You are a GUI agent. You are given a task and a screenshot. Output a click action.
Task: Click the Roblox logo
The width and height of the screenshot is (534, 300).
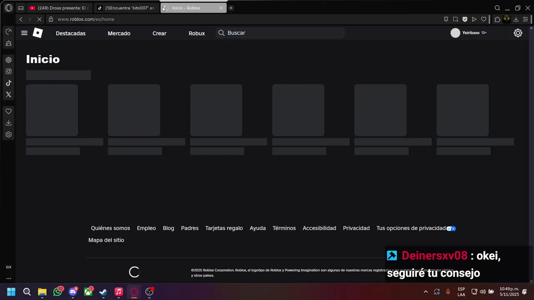coord(38,33)
